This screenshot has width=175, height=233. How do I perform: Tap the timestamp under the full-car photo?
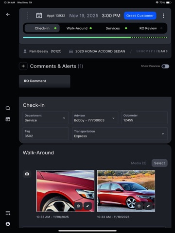pyautogui.click(x=113, y=217)
